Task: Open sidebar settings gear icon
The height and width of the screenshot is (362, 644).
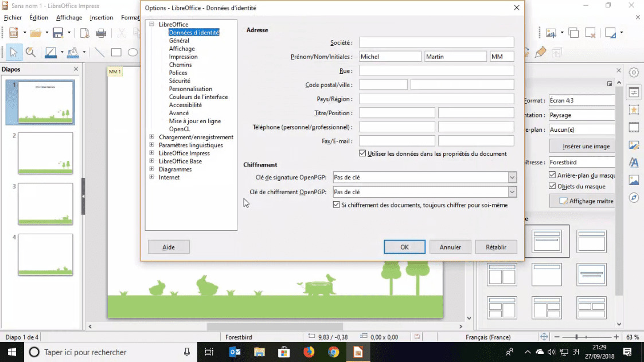Action: [634, 72]
